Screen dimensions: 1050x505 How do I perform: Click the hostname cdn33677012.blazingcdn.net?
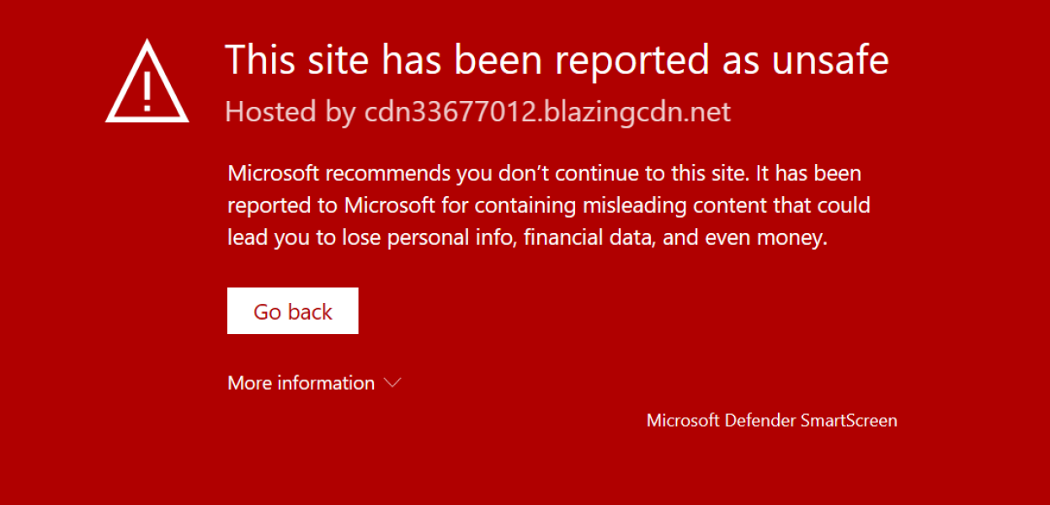(x=546, y=111)
